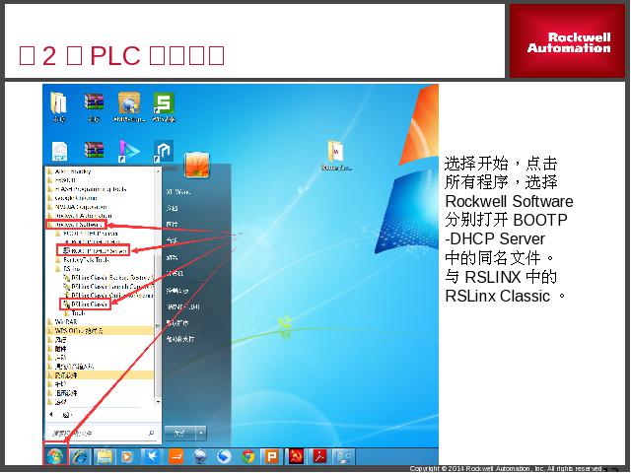The image size is (631, 473).
Task: Launch Windows Media Player from the taskbar
Action: [x=127, y=456]
